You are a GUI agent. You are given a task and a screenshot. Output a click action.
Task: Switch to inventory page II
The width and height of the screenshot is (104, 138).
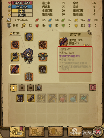coord(22,88)
